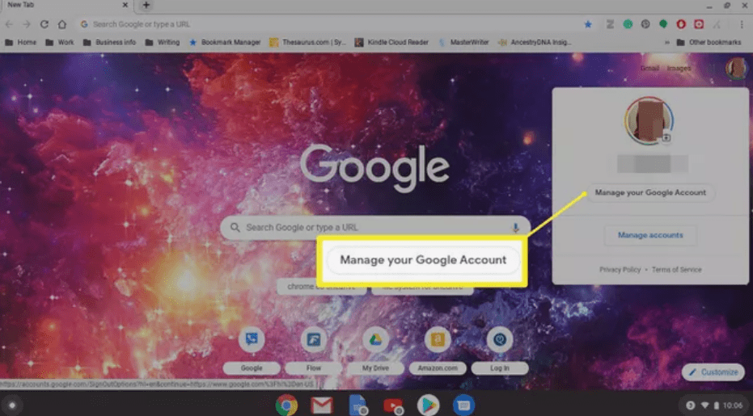Open the system tray showing the clock
This screenshot has width=753, height=416.
[x=713, y=405]
